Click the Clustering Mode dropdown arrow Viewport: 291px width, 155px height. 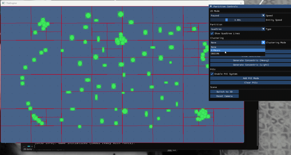[x=263, y=43]
